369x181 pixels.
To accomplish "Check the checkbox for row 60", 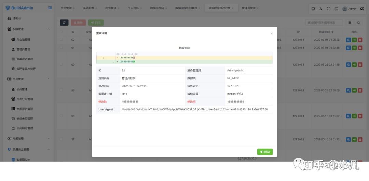I will click(61, 64).
